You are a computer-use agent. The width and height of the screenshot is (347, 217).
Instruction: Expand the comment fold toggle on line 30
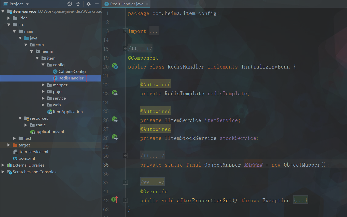click(x=125, y=155)
